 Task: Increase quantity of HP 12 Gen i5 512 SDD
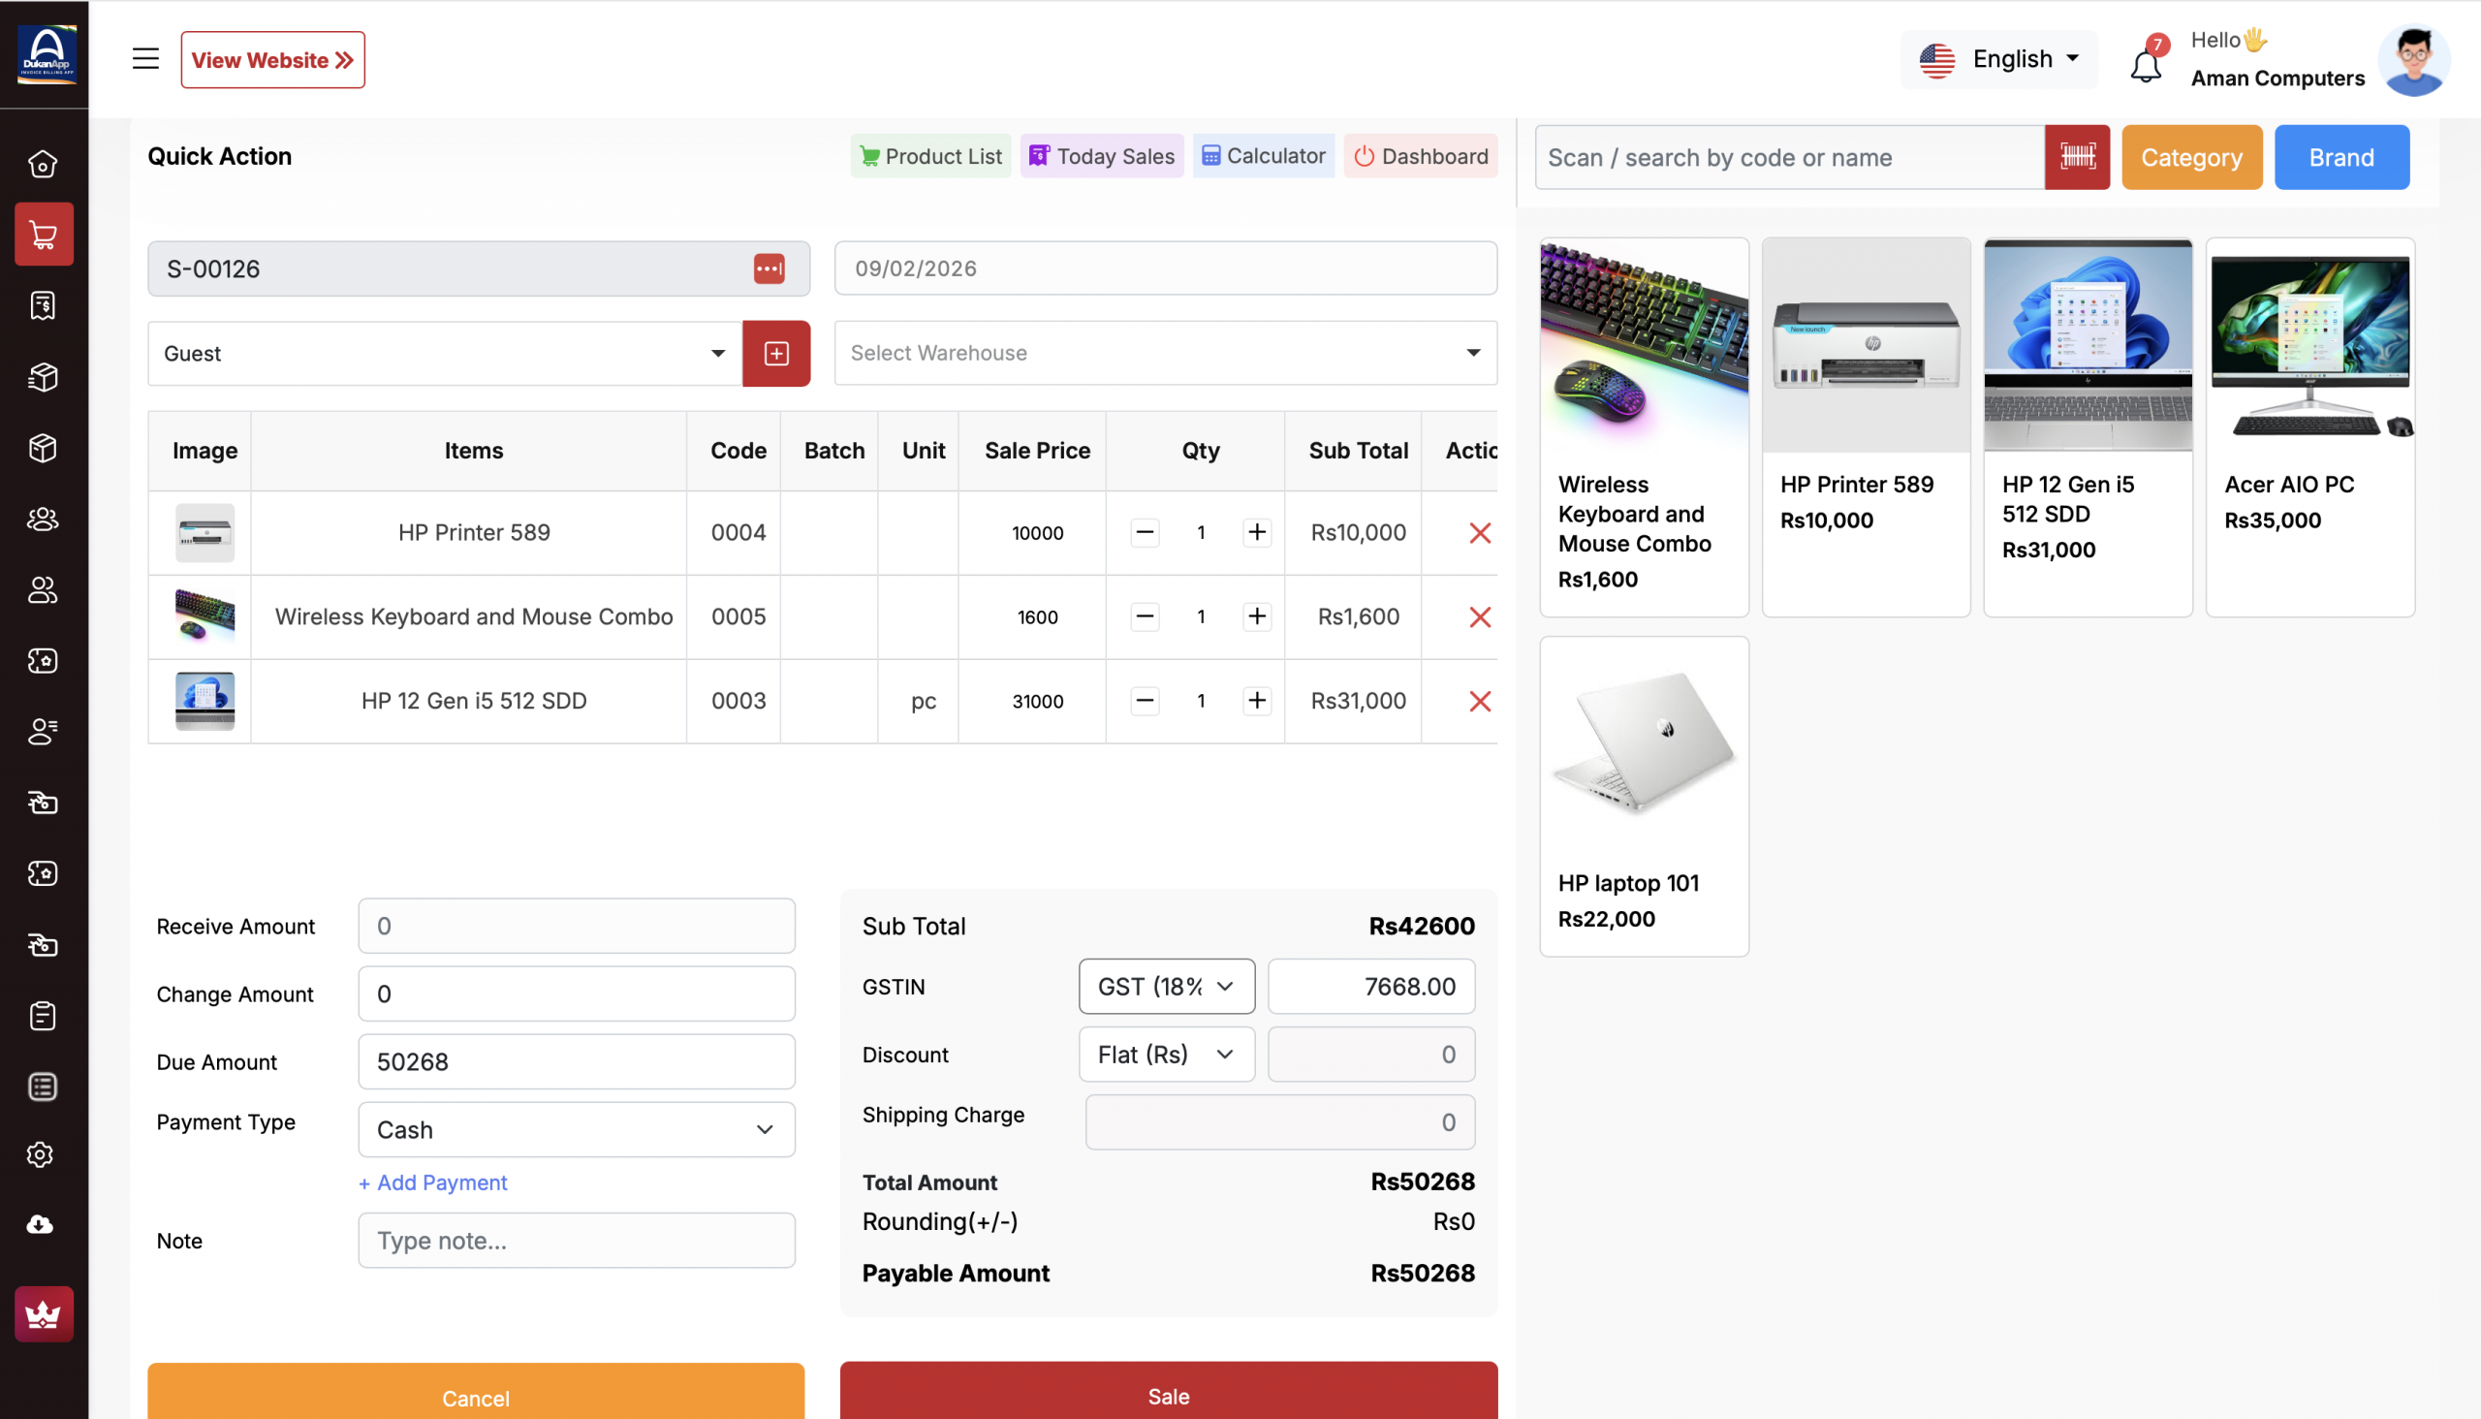[1256, 701]
